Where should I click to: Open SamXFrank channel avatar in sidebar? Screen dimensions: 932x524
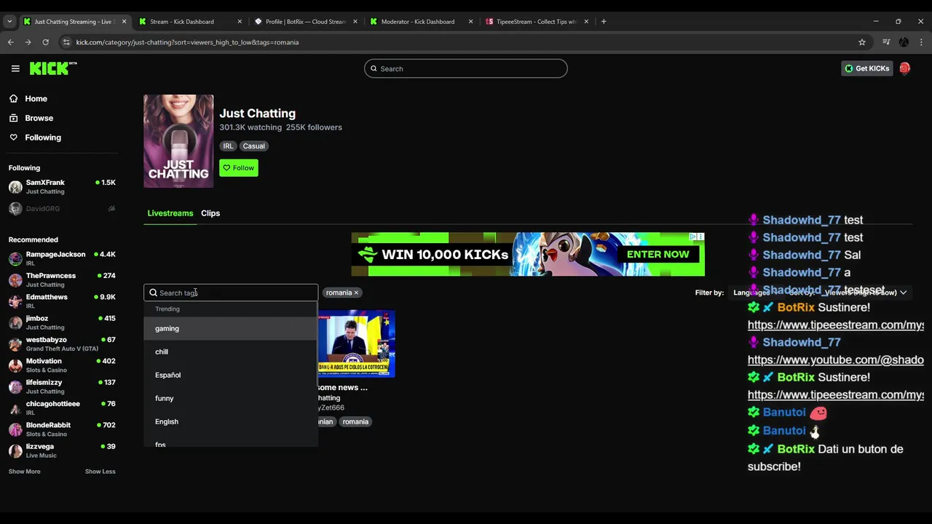point(15,187)
